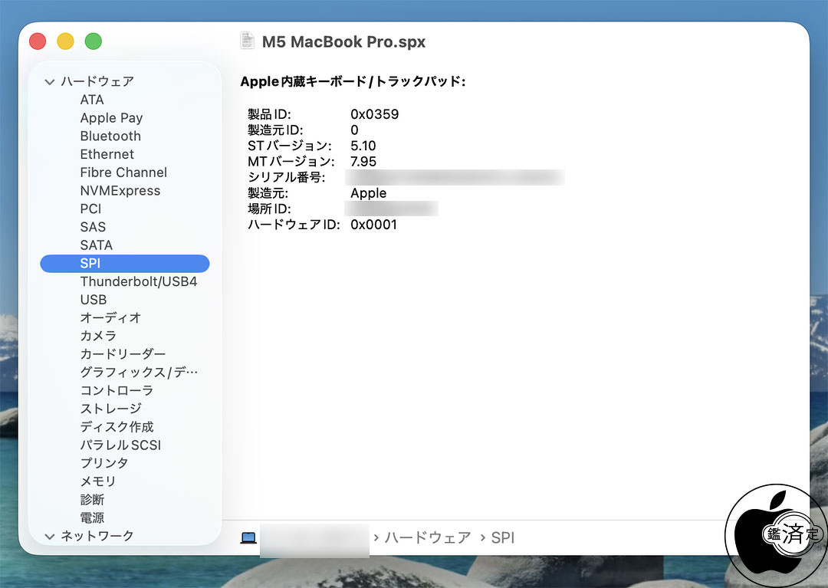Show 電源 information
The width and height of the screenshot is (828, 588).
pos(92,518)
